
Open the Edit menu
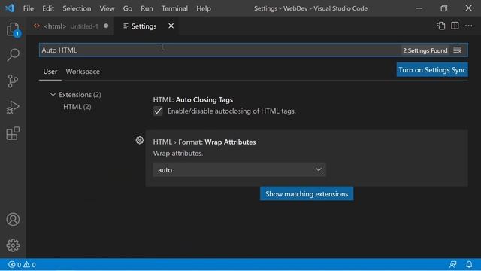(48, 8)
